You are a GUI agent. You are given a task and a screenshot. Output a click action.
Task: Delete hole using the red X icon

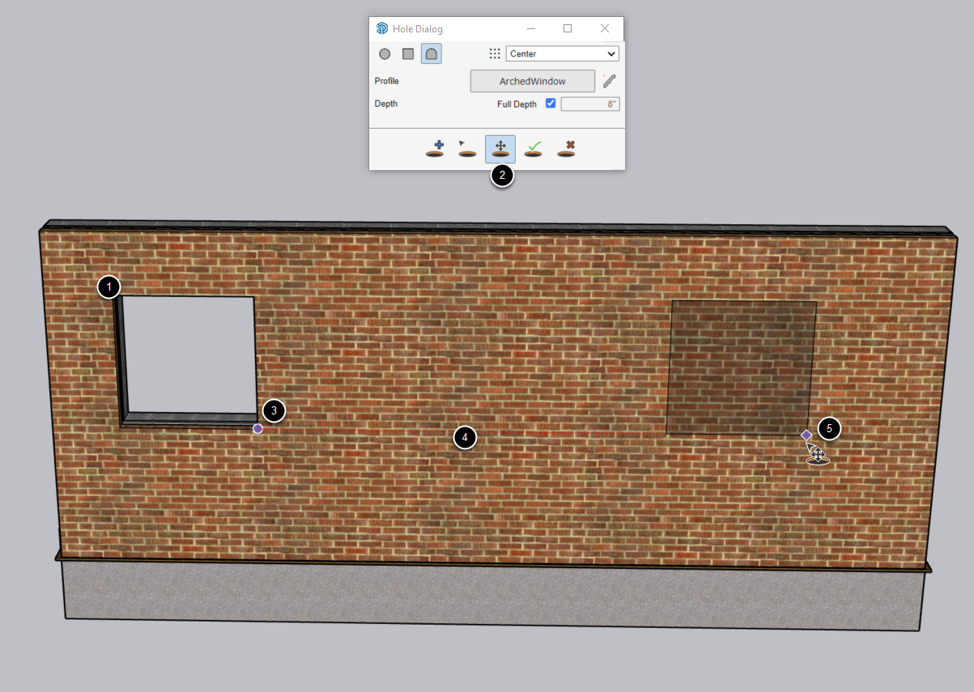point(566,149)
